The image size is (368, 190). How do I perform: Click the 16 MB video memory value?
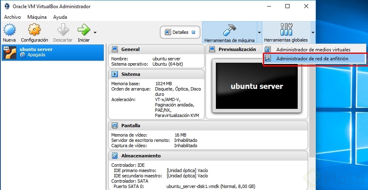(x=180, y=135)
